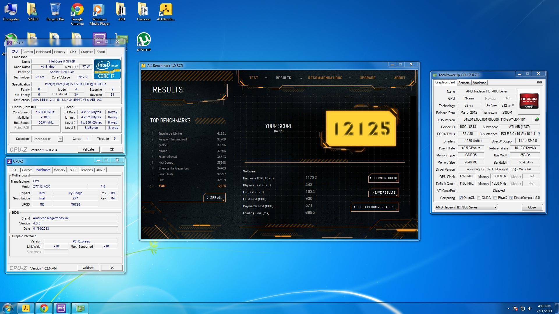The width and height of the screenshot is (559, 314).
Task: Switch to Caches tab in upper CPU-Z
Action: tap(28, 52)
